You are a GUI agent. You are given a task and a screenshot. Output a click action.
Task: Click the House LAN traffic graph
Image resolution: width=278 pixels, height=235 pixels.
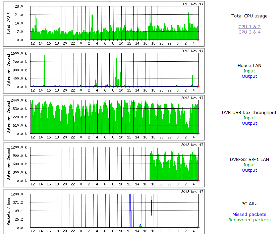pos(104,71)
